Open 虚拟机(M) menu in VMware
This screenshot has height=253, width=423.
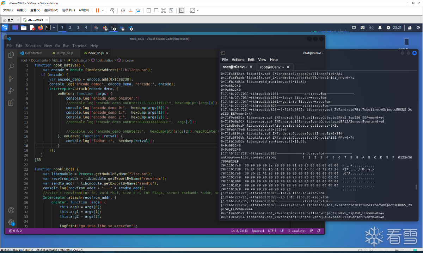pyautogui.click(x=51, y=10)
